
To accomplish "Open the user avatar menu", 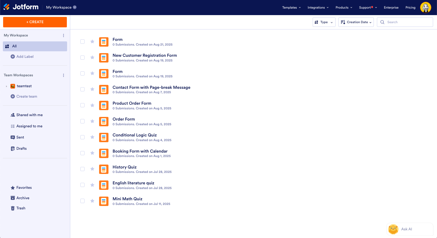I will (426, 7).
